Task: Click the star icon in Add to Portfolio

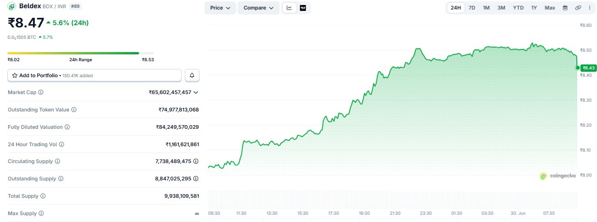Action: 15,75
